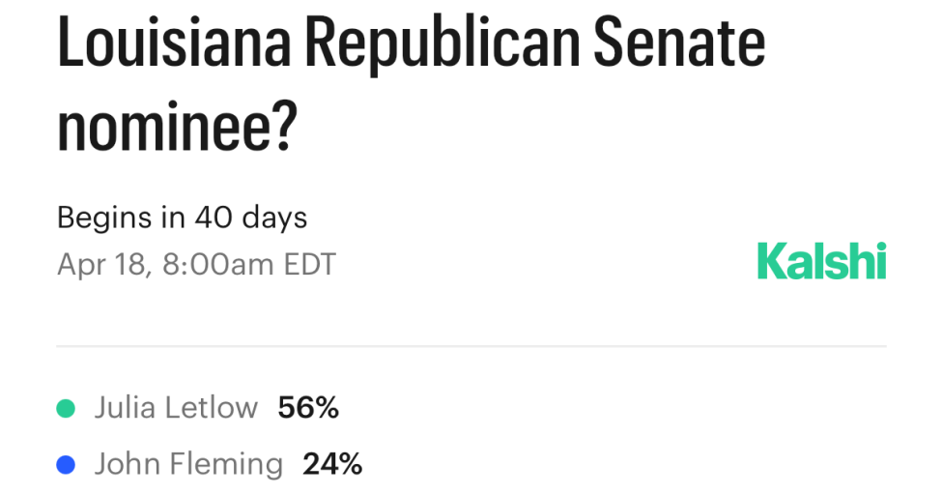
Task: Open the Louisiana Republican Senate nominee market title
Action: (411, 87)
